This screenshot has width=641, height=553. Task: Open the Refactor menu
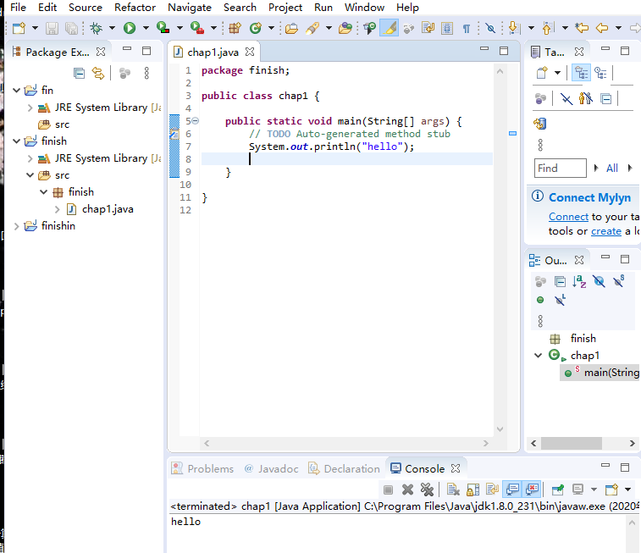[135, 8]
